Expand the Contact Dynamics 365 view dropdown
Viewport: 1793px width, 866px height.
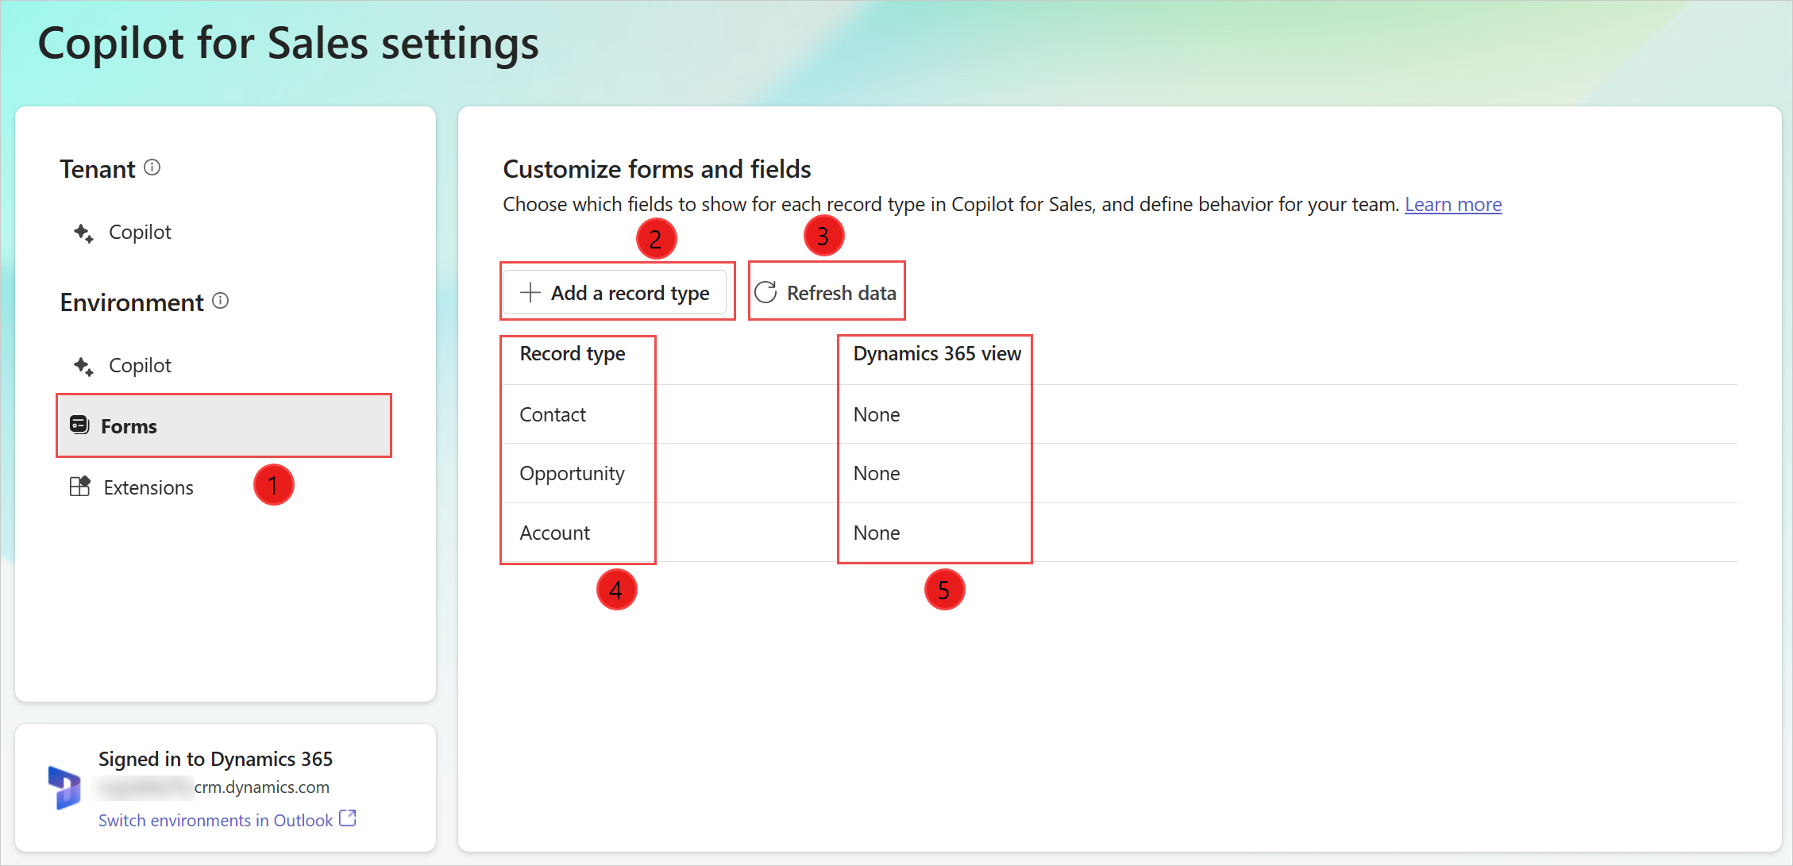(876, 413)
